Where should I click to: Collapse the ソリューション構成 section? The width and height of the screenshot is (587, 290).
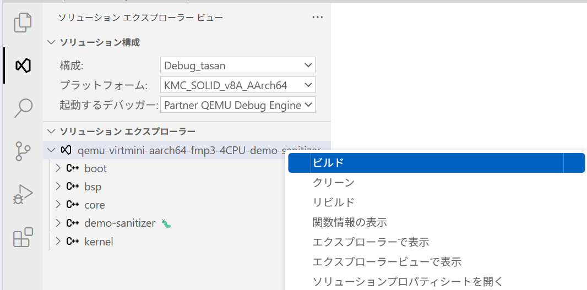tap(52, 42)
